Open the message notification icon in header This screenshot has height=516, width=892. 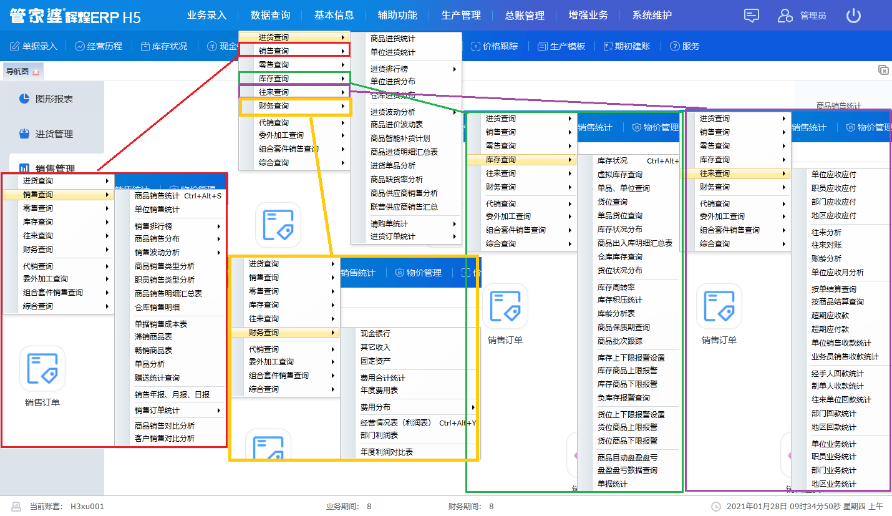[x=752, y=16]
